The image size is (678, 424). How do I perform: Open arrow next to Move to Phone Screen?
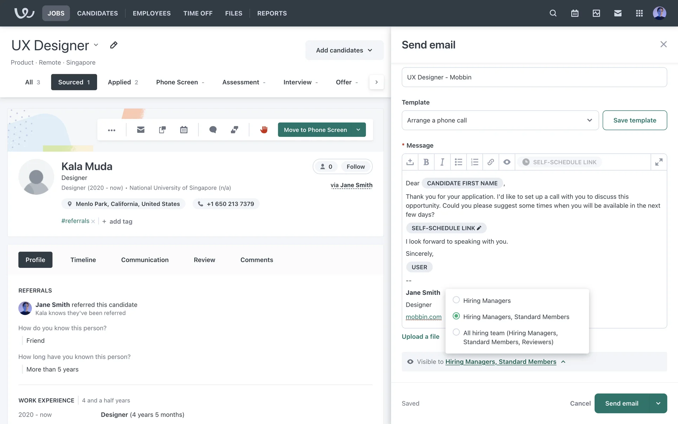[x=358, y=130]
